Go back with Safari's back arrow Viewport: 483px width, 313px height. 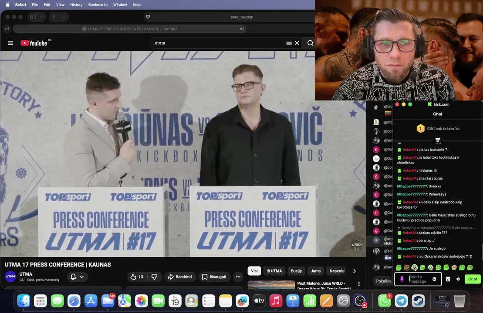(x=54, y=17)
